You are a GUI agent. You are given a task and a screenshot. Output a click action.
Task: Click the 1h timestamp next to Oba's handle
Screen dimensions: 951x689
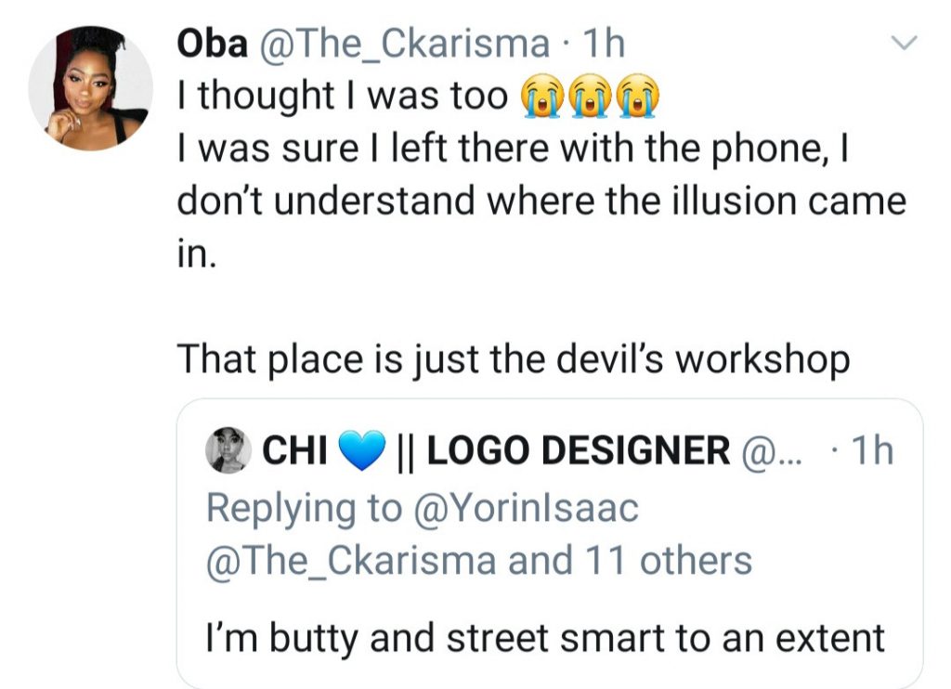(601, 43)
